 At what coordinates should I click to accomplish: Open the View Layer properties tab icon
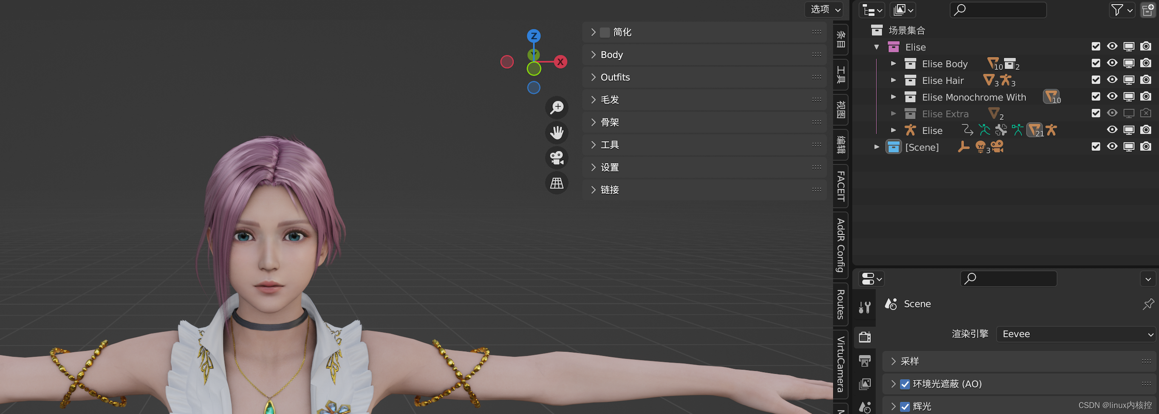[864, 384]
